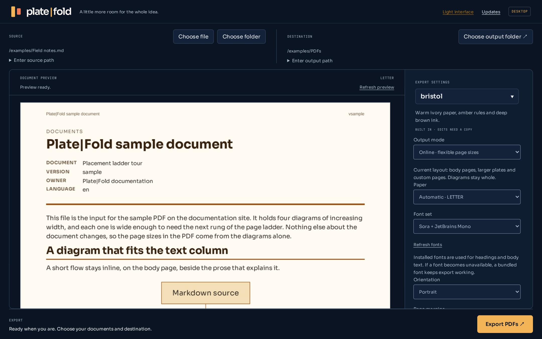Click 'Placement ladder tour' document value
Viewport: 542px width, 339px height.
pos(112,163)
